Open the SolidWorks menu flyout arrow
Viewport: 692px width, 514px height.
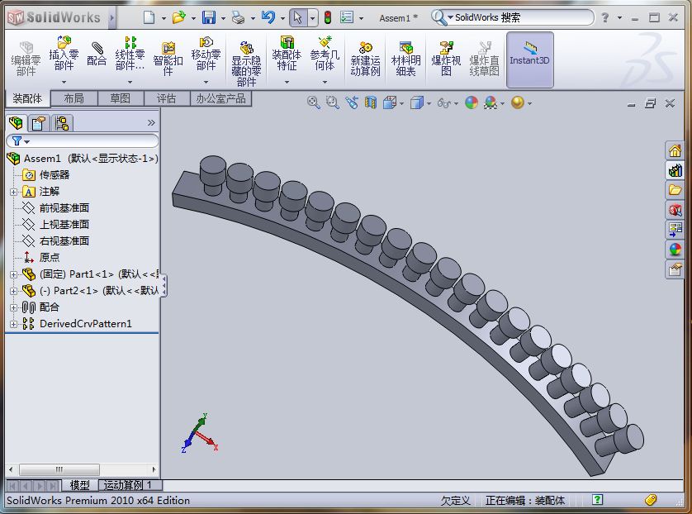(112, 17)
